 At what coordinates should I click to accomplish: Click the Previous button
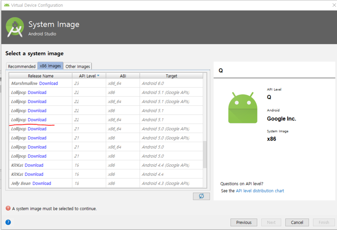click(244, 222)
